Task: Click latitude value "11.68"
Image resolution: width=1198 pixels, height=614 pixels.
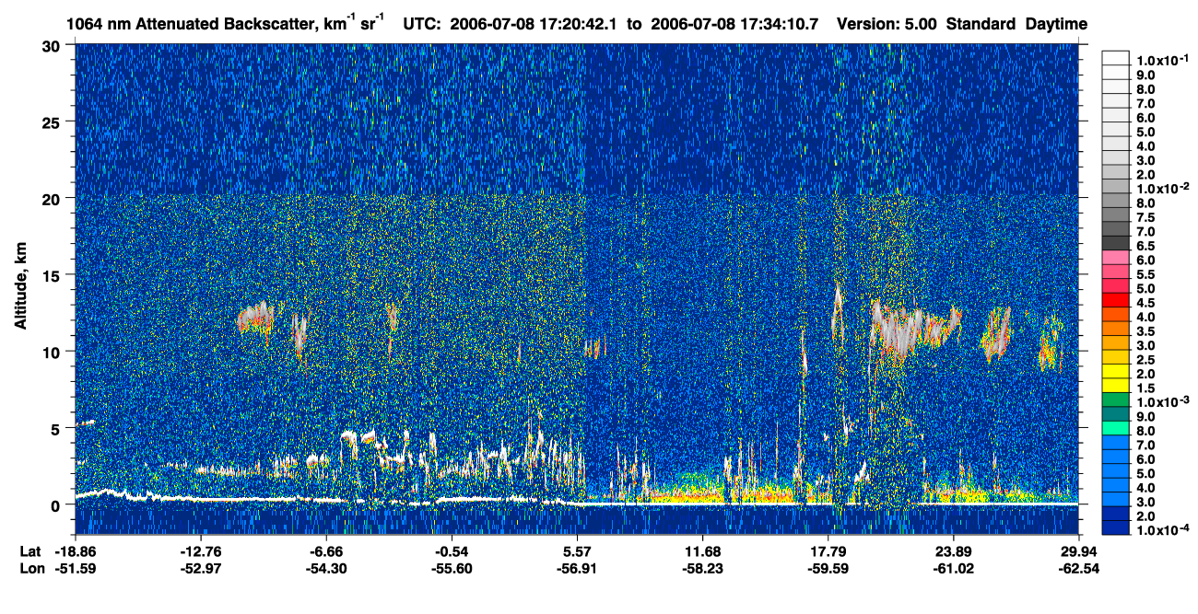Action: tap(703, 551)
